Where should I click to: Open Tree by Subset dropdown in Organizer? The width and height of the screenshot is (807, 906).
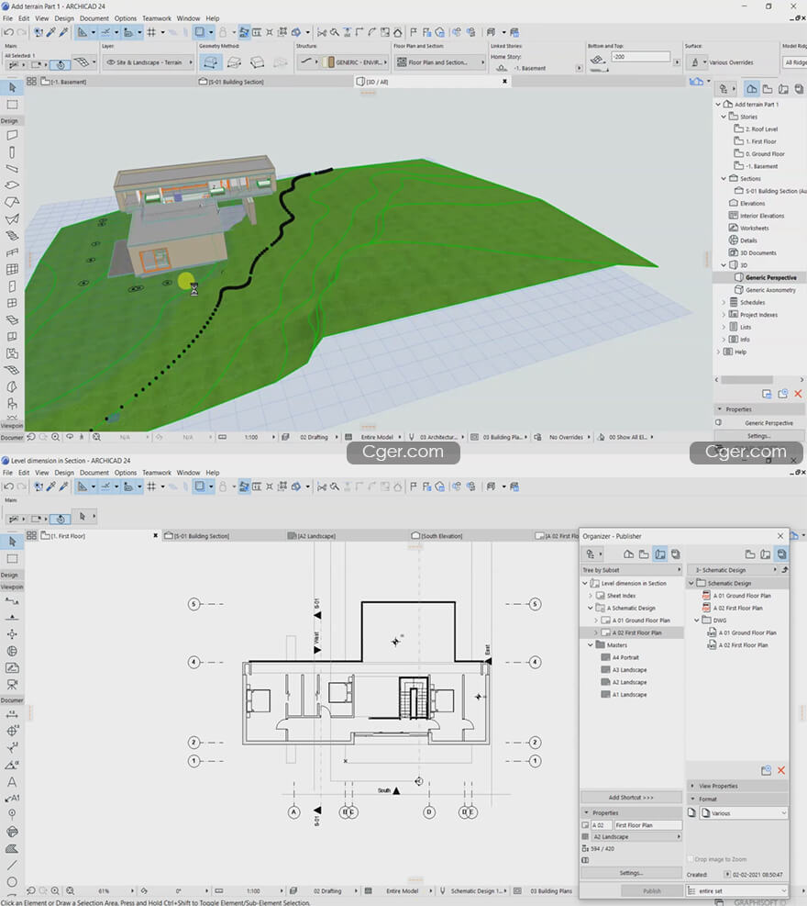pos(631,570)
